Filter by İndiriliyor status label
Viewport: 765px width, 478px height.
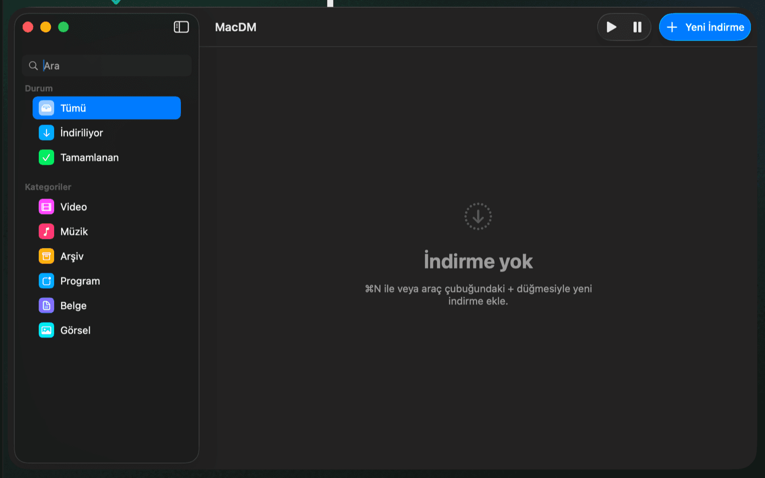(x=81, y=133)
